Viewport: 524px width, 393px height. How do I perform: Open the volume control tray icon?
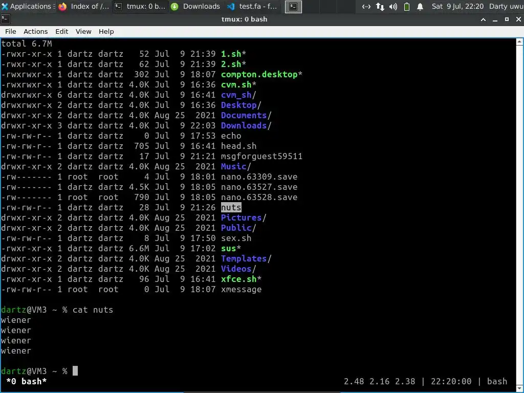click(394, 6)
